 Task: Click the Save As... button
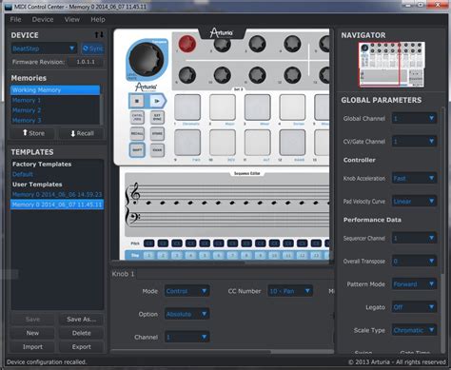[x=82, y=320]
